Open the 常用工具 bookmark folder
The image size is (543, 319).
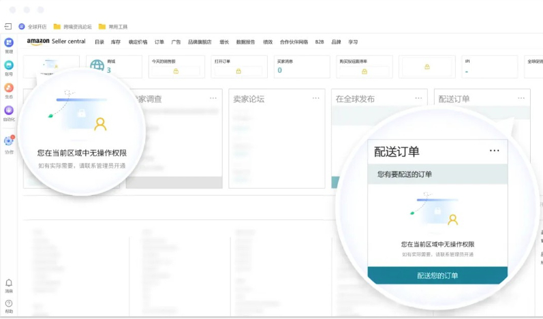pyautogui.click(x=113, y=27)
